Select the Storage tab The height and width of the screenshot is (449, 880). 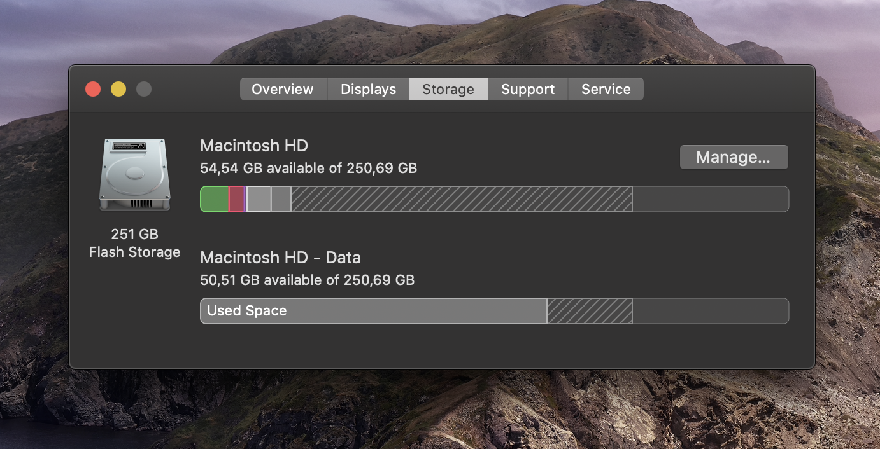click(448, 89)
